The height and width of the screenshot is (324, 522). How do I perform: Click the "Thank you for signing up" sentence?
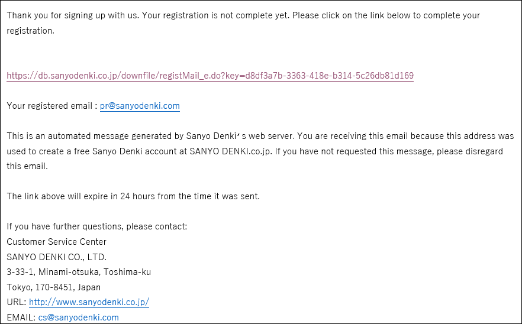tap(73, 15)
